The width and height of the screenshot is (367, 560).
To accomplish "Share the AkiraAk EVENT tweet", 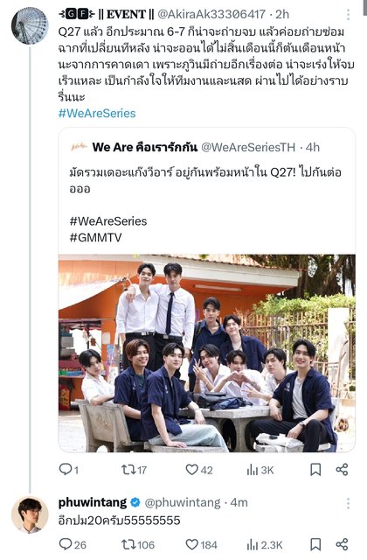I will pos(342,469).
